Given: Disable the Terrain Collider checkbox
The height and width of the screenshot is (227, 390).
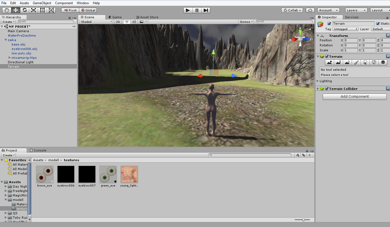Looking at the screenshot, I should pos(327,89).
